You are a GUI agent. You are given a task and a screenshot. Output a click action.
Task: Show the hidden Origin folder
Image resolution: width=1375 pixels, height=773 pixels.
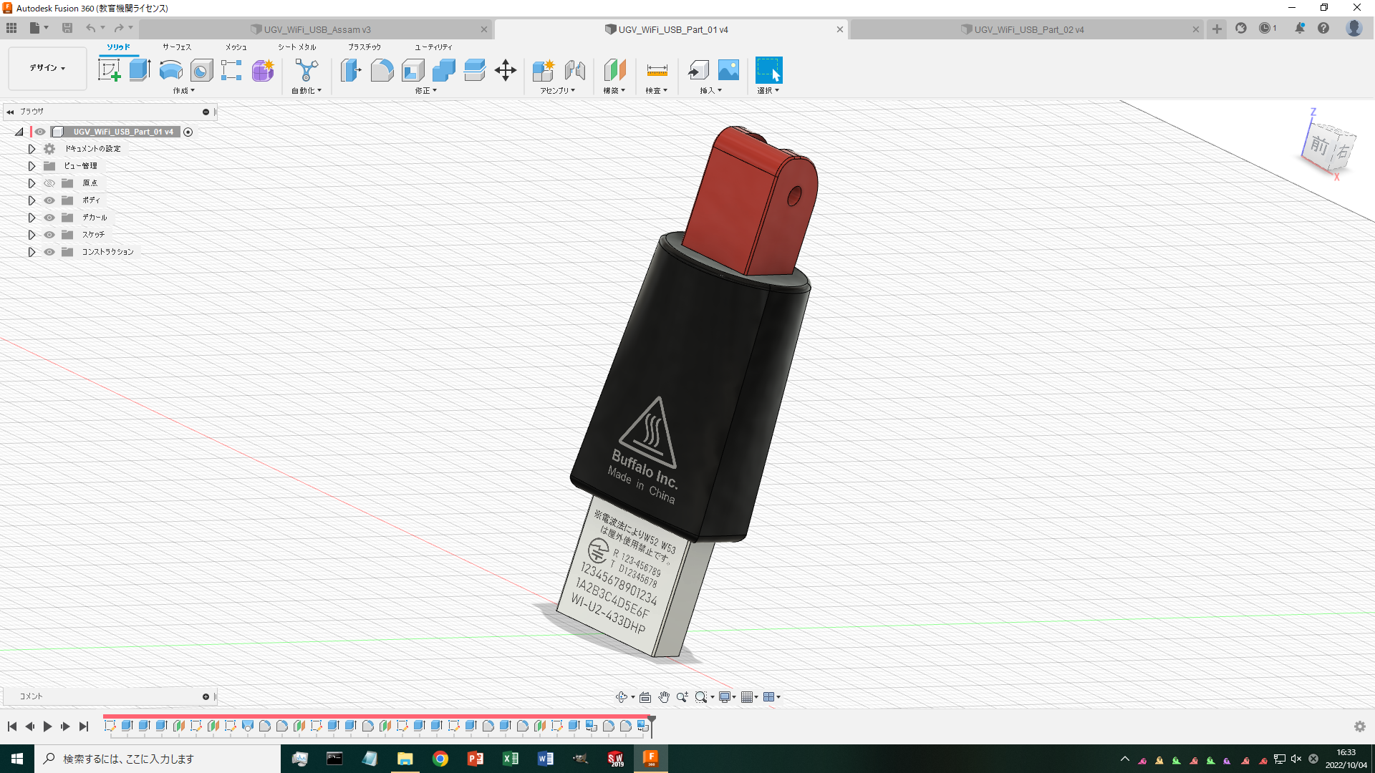[49, 183]
